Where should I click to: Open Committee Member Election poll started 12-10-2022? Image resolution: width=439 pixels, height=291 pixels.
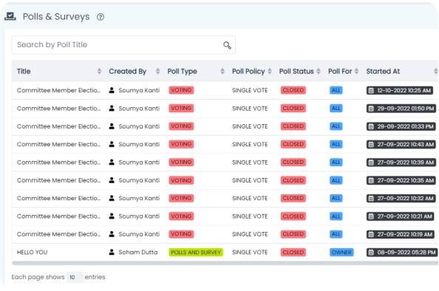[58, 90]
